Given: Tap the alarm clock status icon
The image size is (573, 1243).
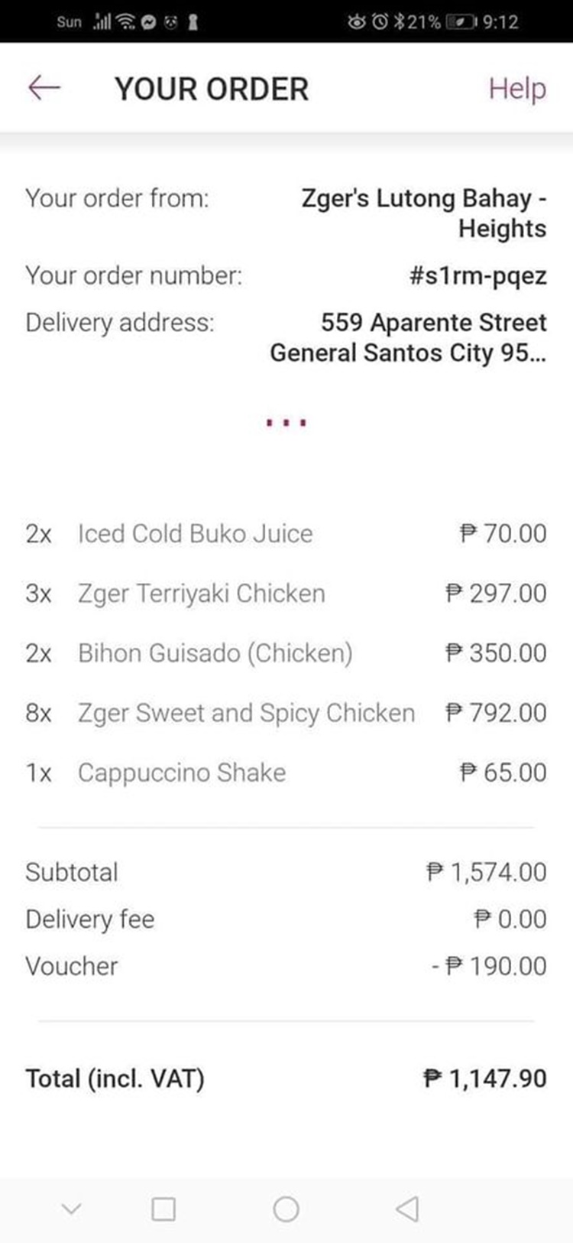Looking at the screenshot, I should [x=379, y=22].
